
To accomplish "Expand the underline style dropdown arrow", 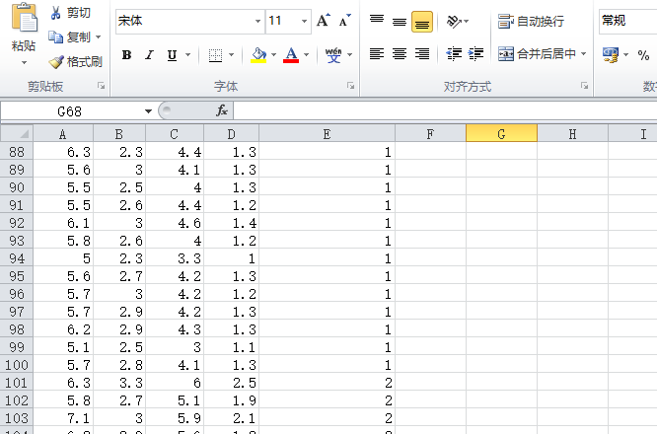I will 187,55.
